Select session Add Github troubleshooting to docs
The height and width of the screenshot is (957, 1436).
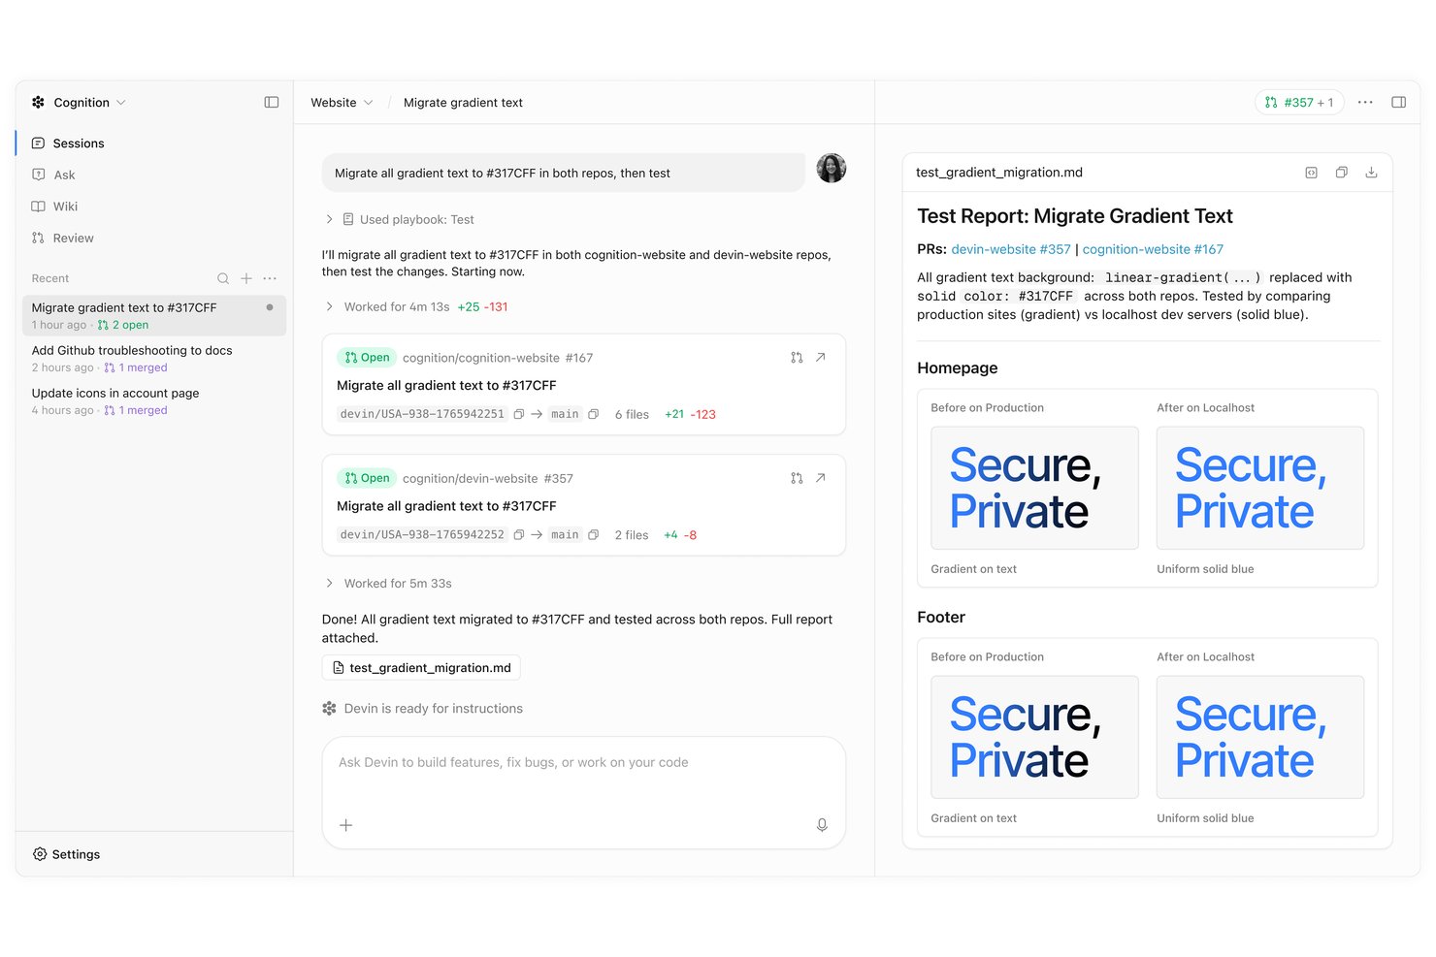coord(153,358)
